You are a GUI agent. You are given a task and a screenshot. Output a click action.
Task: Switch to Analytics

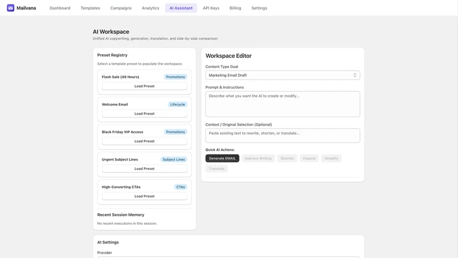pos(151,8)
